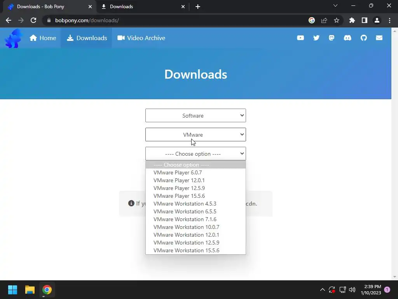Click the Google icon in address bar
398x299 pixels.
point(312,20)
